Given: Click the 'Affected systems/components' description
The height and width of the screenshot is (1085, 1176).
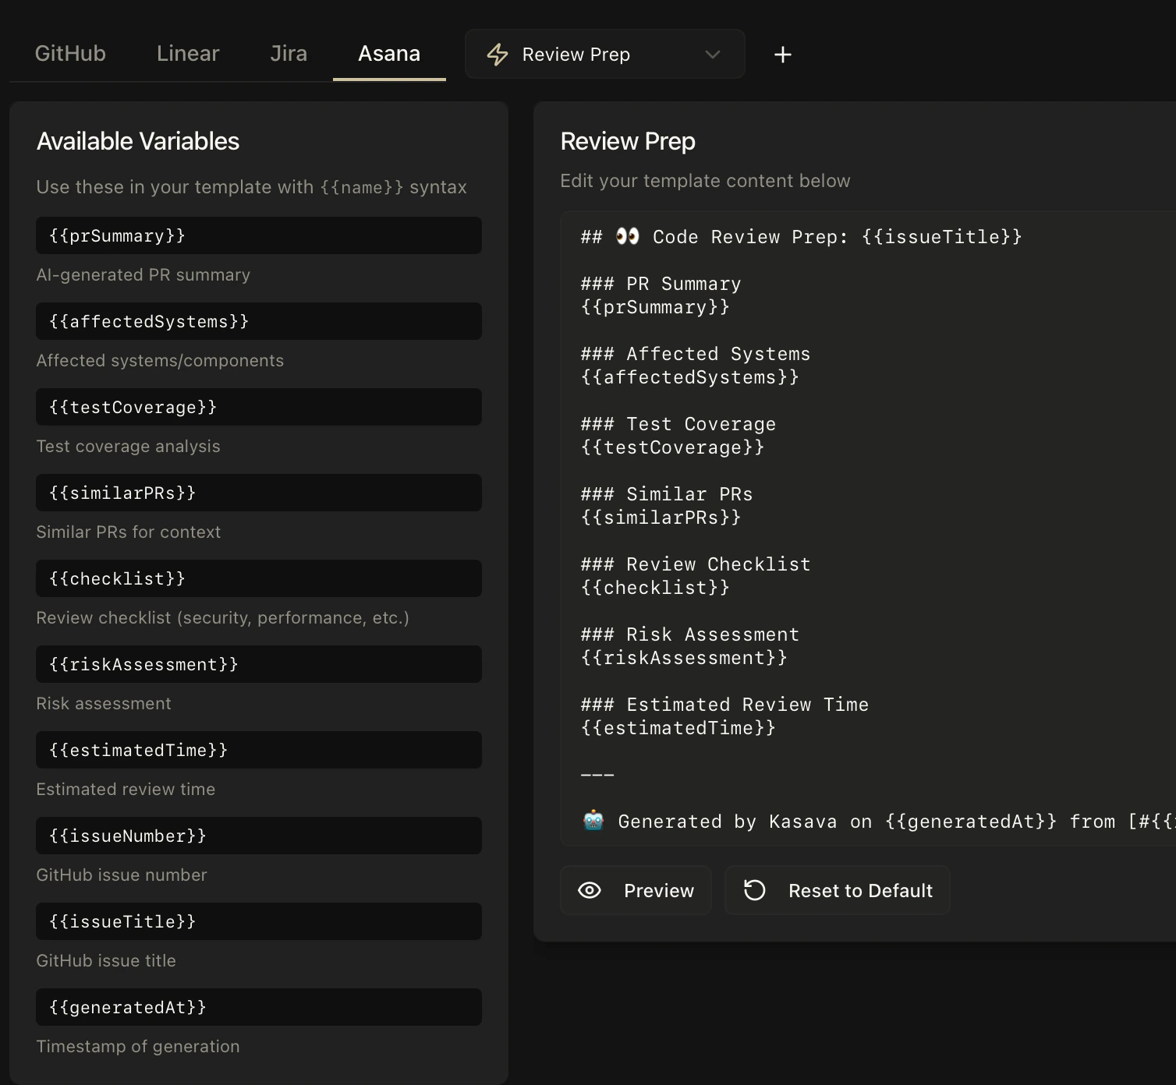Looking at the screenshot, I should click(160, 361).
